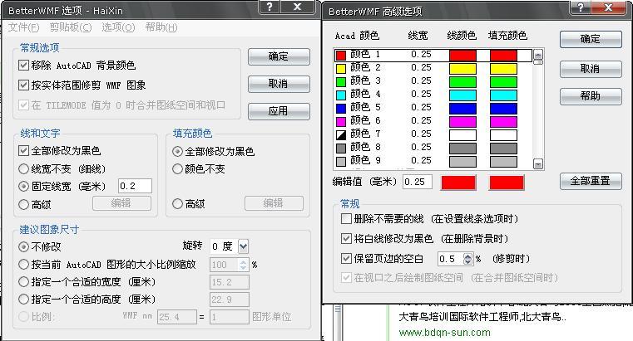Click the 编辑值 (毫米) 0.25 field

[418, 182]
